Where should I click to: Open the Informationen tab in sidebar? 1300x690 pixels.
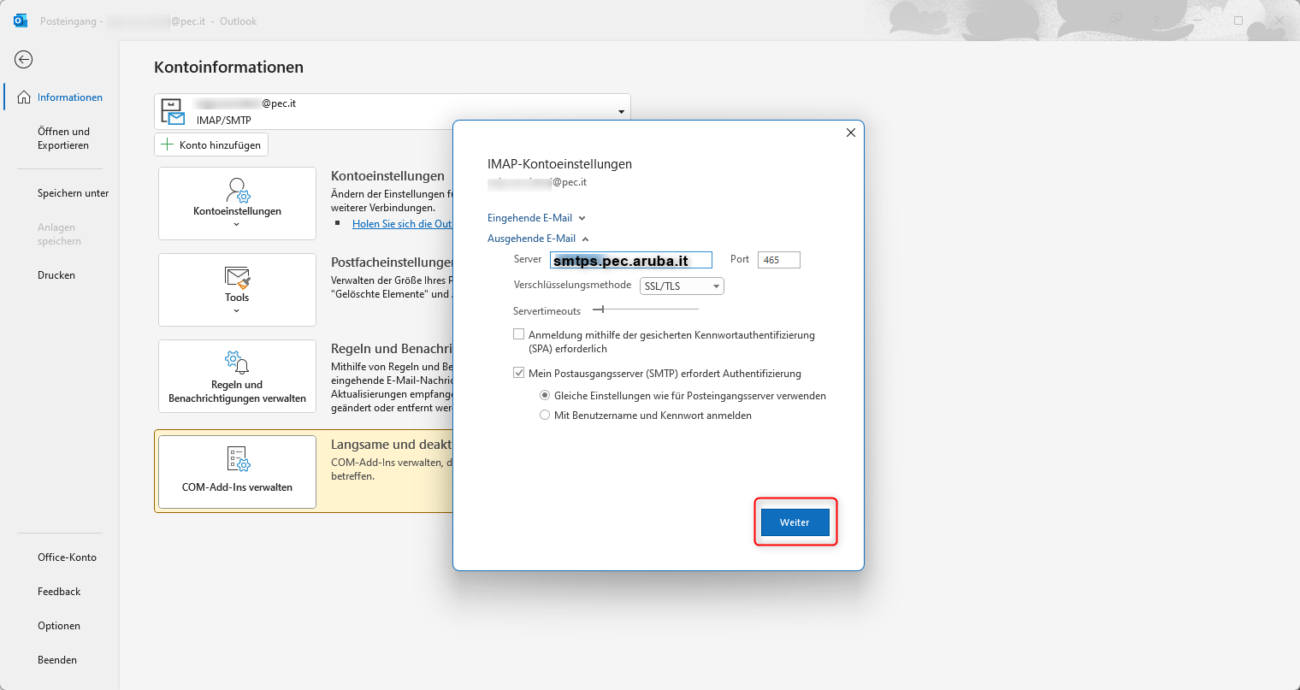click(68, 97)
